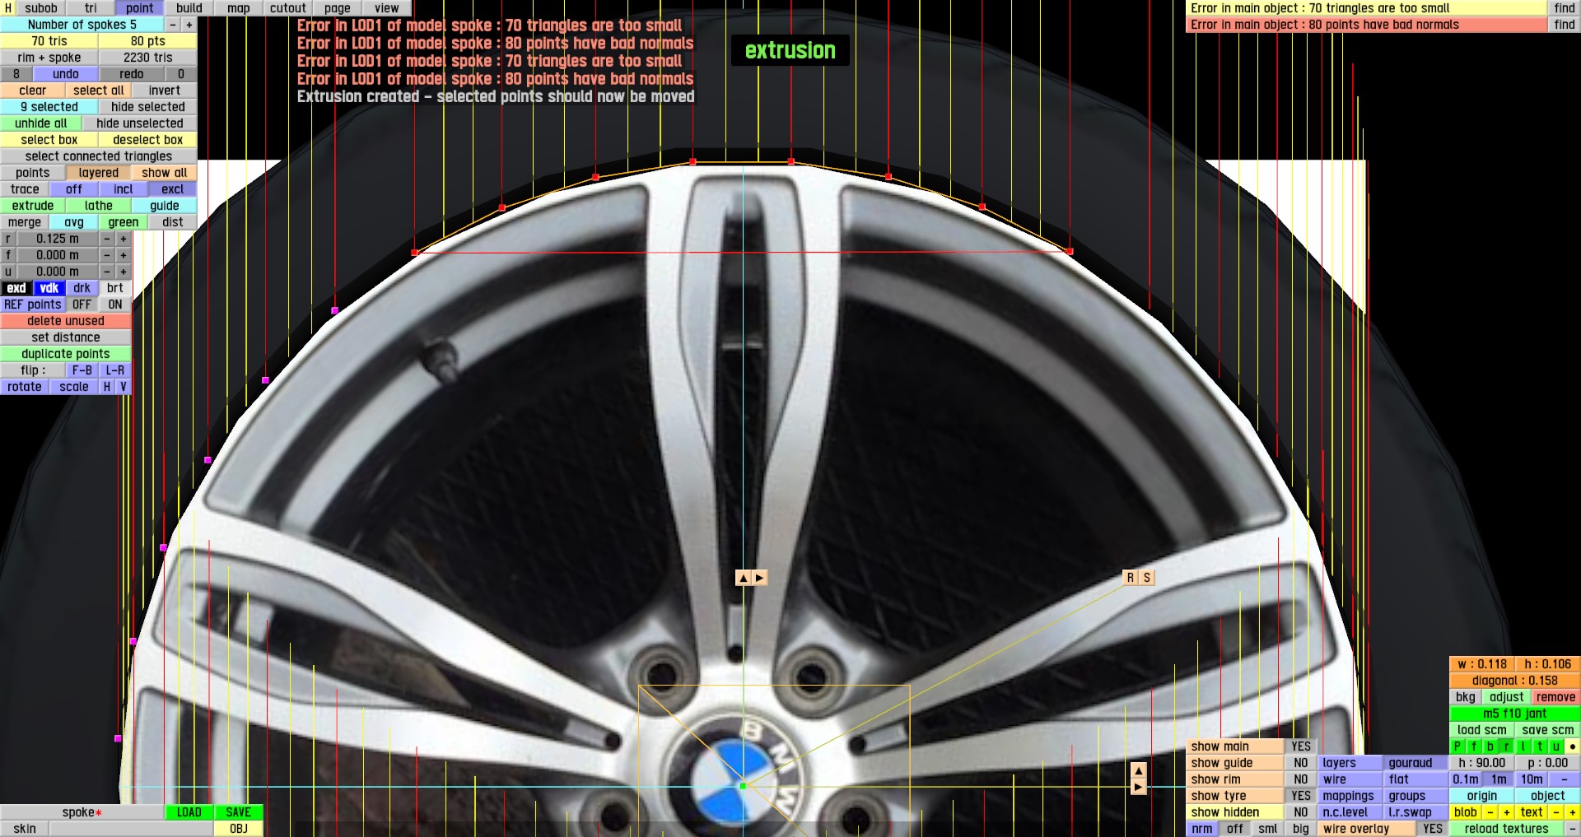Screen dimensions: 1581x837
Task: Click select all
Action: 99,91
